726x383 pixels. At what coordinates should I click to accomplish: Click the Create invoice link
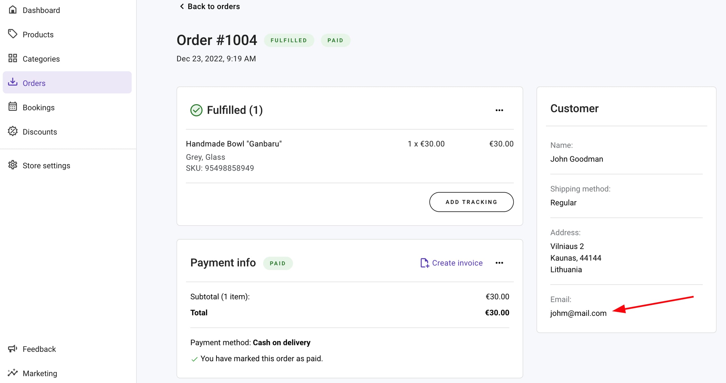coord(457,263)
